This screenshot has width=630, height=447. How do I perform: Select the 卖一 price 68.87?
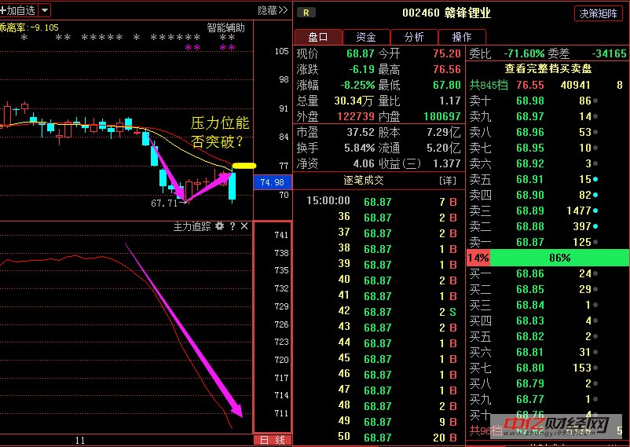click(x=530, y=242)
